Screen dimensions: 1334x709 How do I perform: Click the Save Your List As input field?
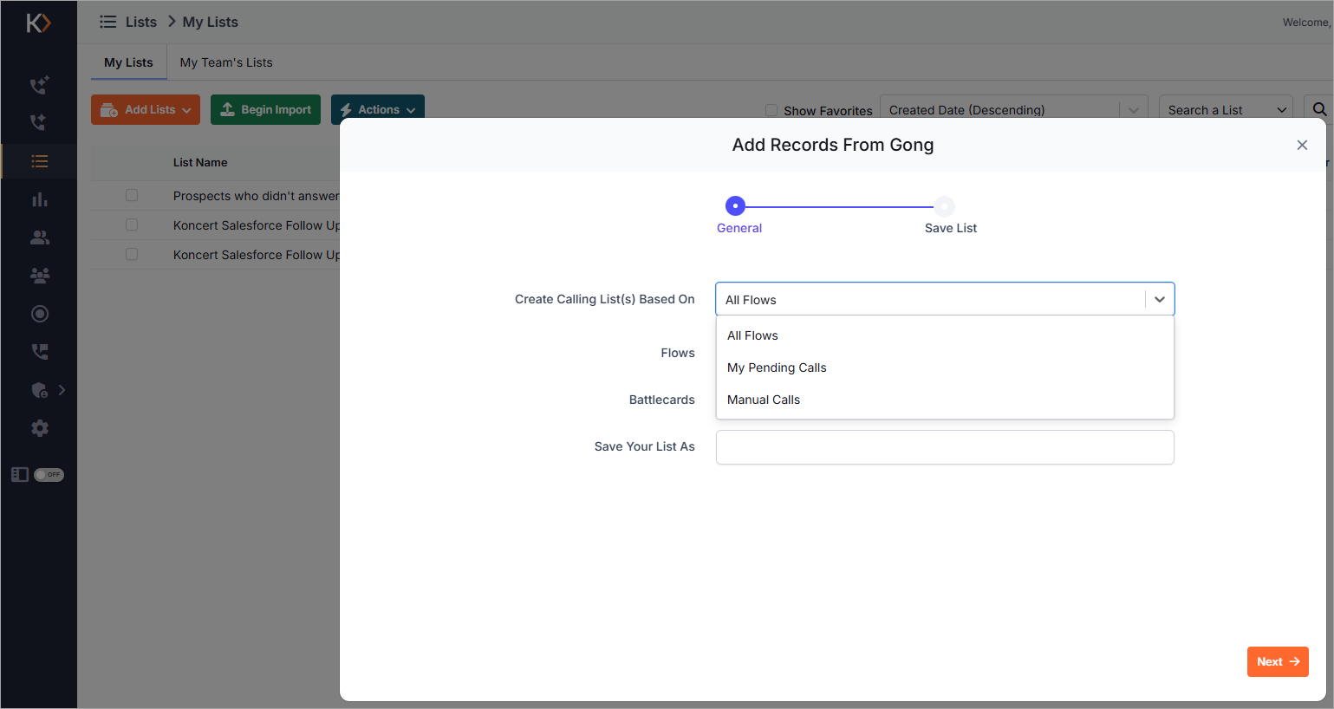945,447
